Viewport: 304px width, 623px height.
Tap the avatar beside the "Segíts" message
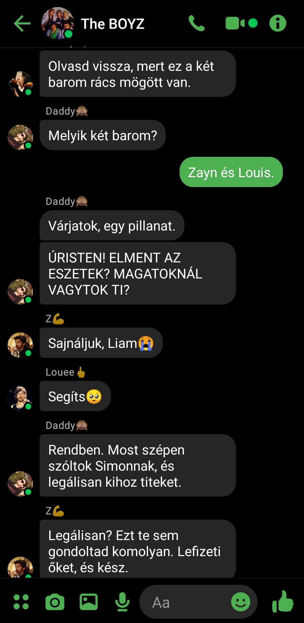[20, 398]
